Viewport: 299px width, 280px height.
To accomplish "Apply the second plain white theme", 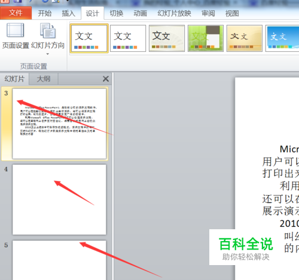I will [128, 38].
